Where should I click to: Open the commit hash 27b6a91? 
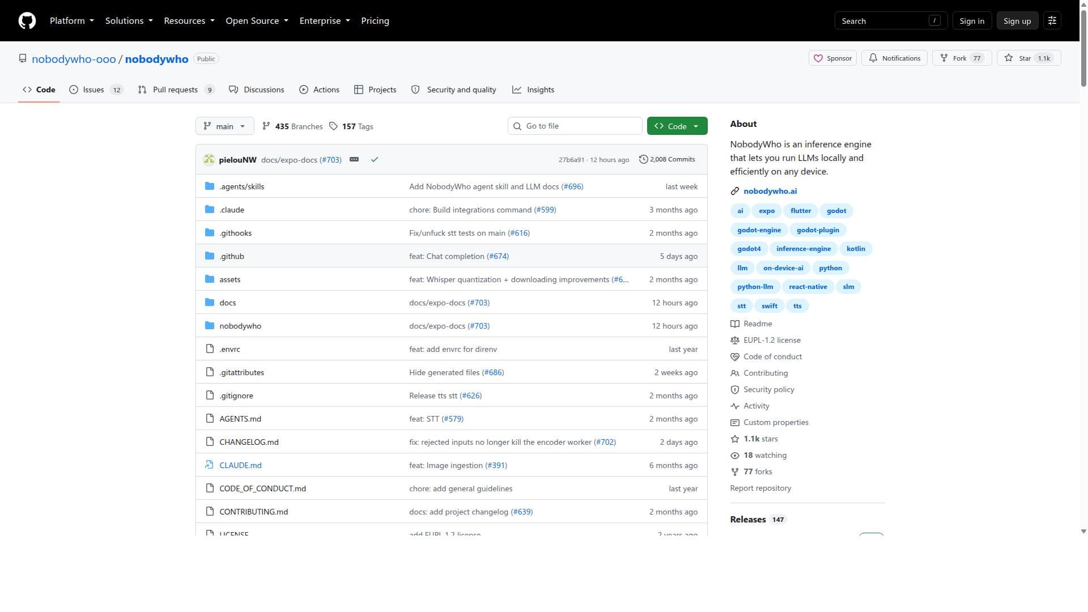[x=571, y=160]
